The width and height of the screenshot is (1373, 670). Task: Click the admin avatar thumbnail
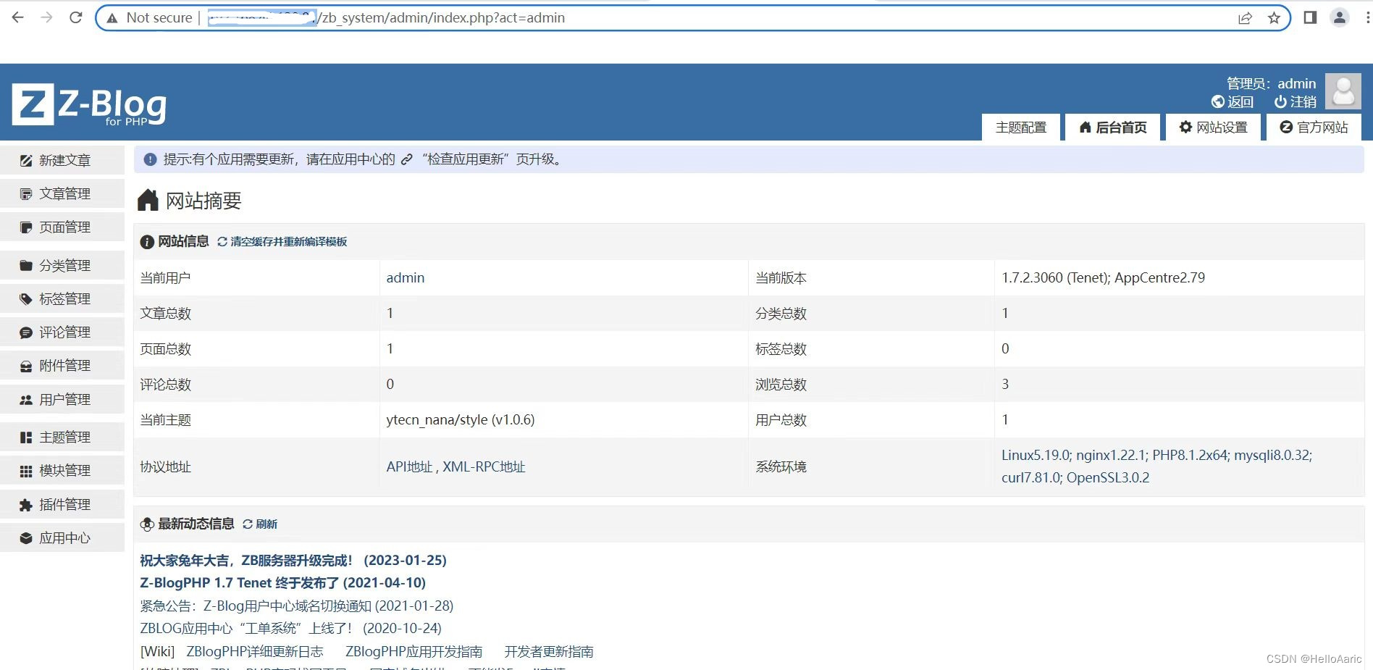pyautogui.click(x=1343, y=91)
